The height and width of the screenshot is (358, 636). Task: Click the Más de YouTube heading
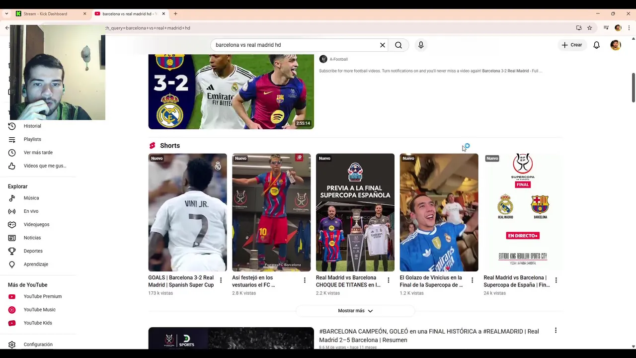coord(28,285)
